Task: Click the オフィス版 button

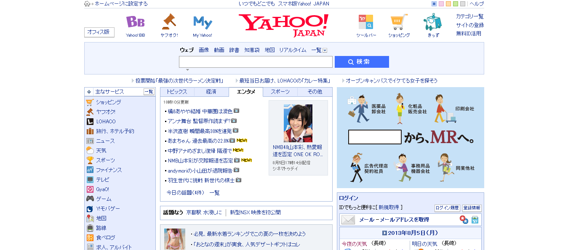Action: pyautogui.click(x=99, y=32)
